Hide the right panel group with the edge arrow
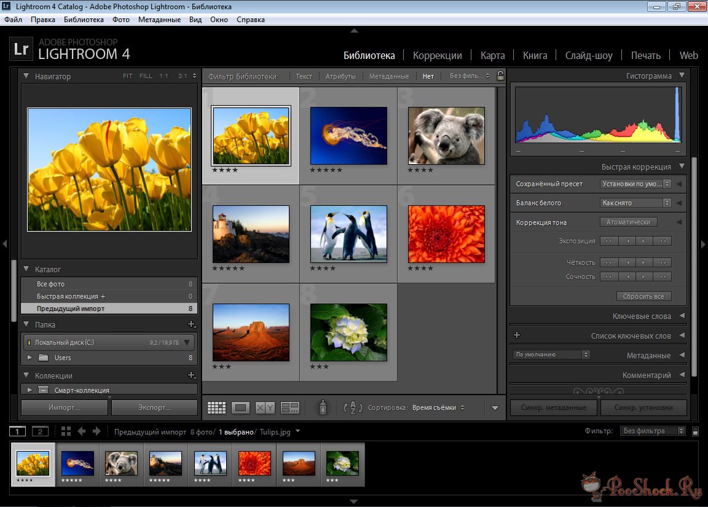708x507 pixels. click(703, 244)
